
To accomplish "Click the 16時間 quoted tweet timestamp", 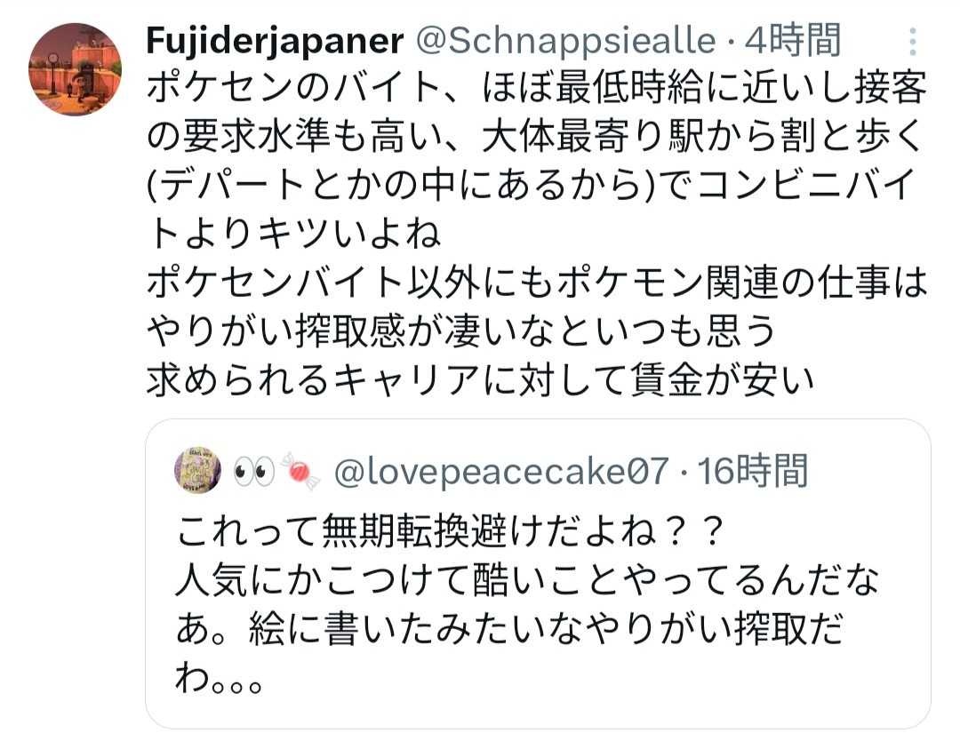I will pos(754,472).
